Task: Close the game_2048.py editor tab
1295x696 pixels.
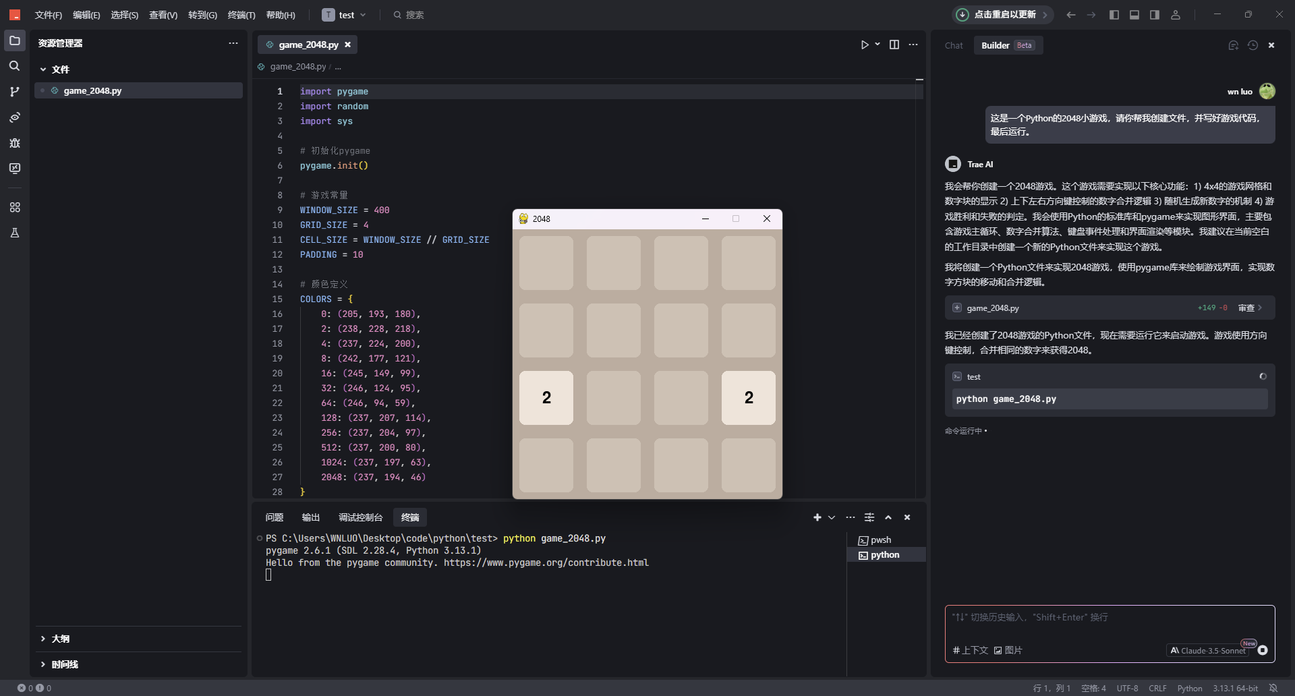Action: point(348,45)
